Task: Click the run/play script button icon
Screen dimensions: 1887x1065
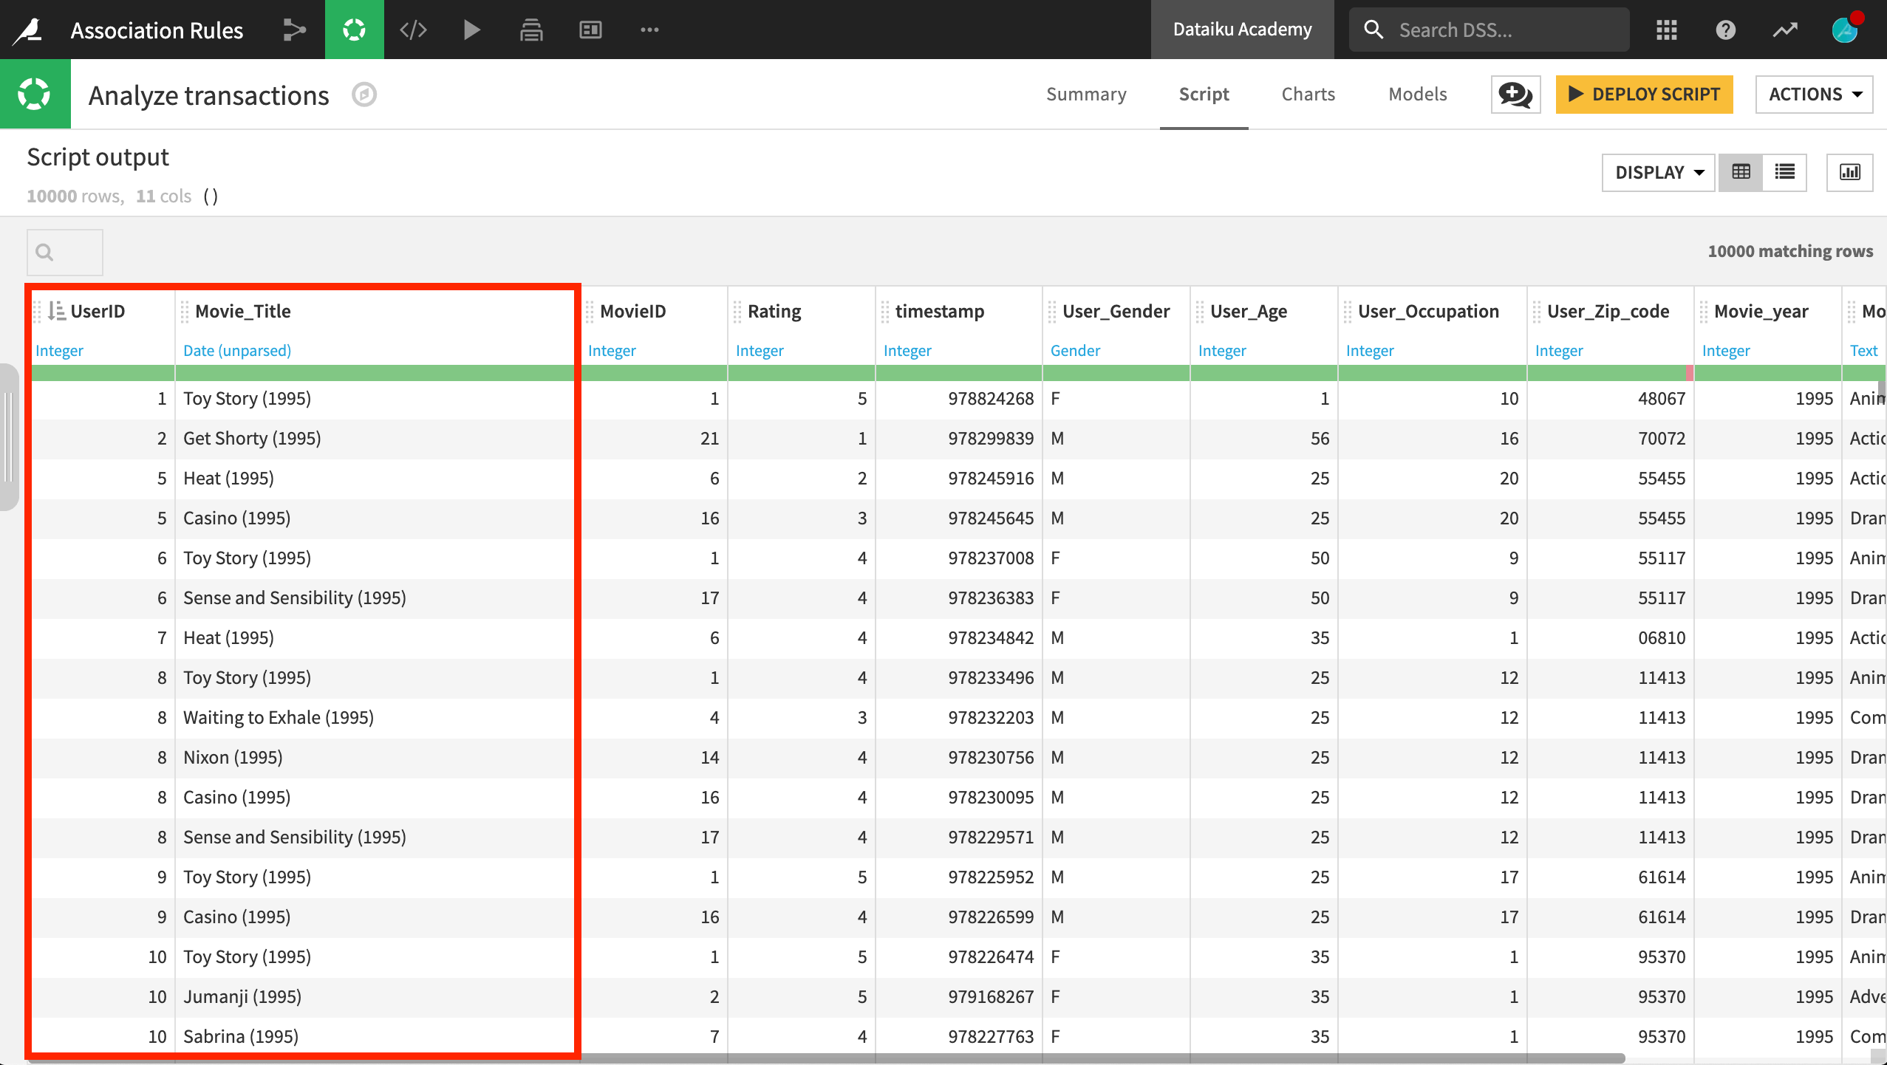Action: 471,29
